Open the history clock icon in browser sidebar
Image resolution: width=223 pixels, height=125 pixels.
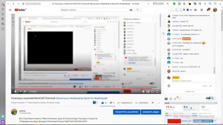tap(3, 9)
